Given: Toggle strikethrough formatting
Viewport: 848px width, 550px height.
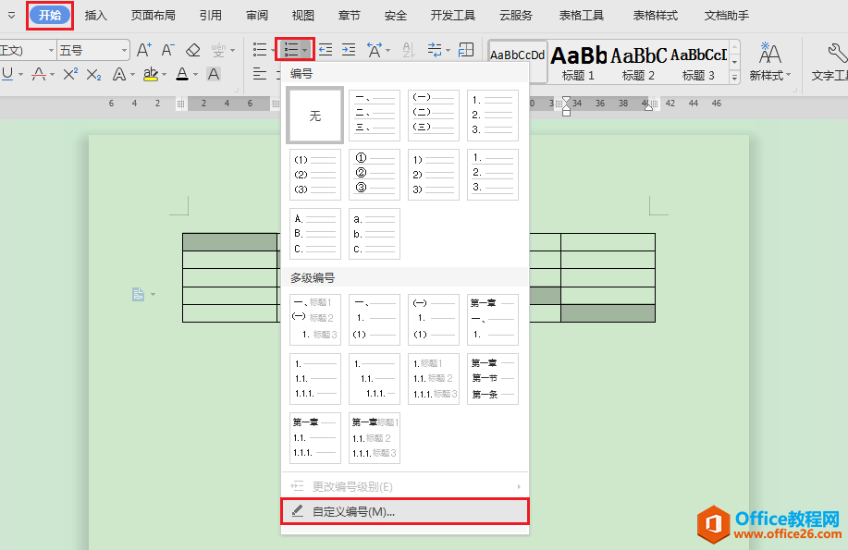Looking at the screenshot, I should [39, 74].
